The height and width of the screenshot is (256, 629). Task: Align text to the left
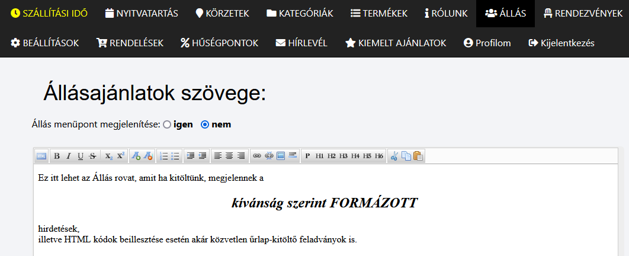(x=218, y=156)
